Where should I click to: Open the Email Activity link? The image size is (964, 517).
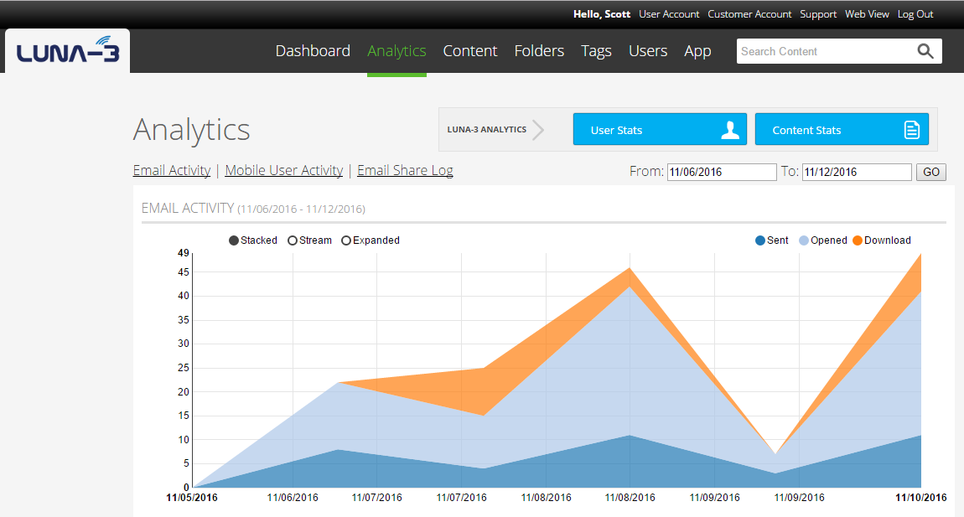pyautogui.click(x=172, y=170)
